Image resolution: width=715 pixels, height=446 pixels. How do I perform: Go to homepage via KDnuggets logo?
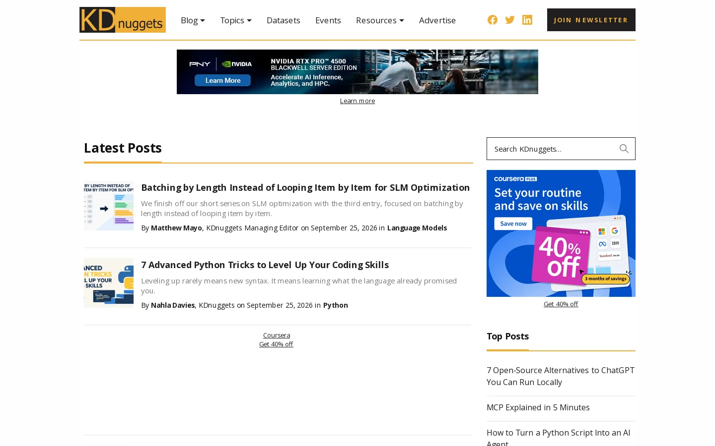[x=123, y=20]
